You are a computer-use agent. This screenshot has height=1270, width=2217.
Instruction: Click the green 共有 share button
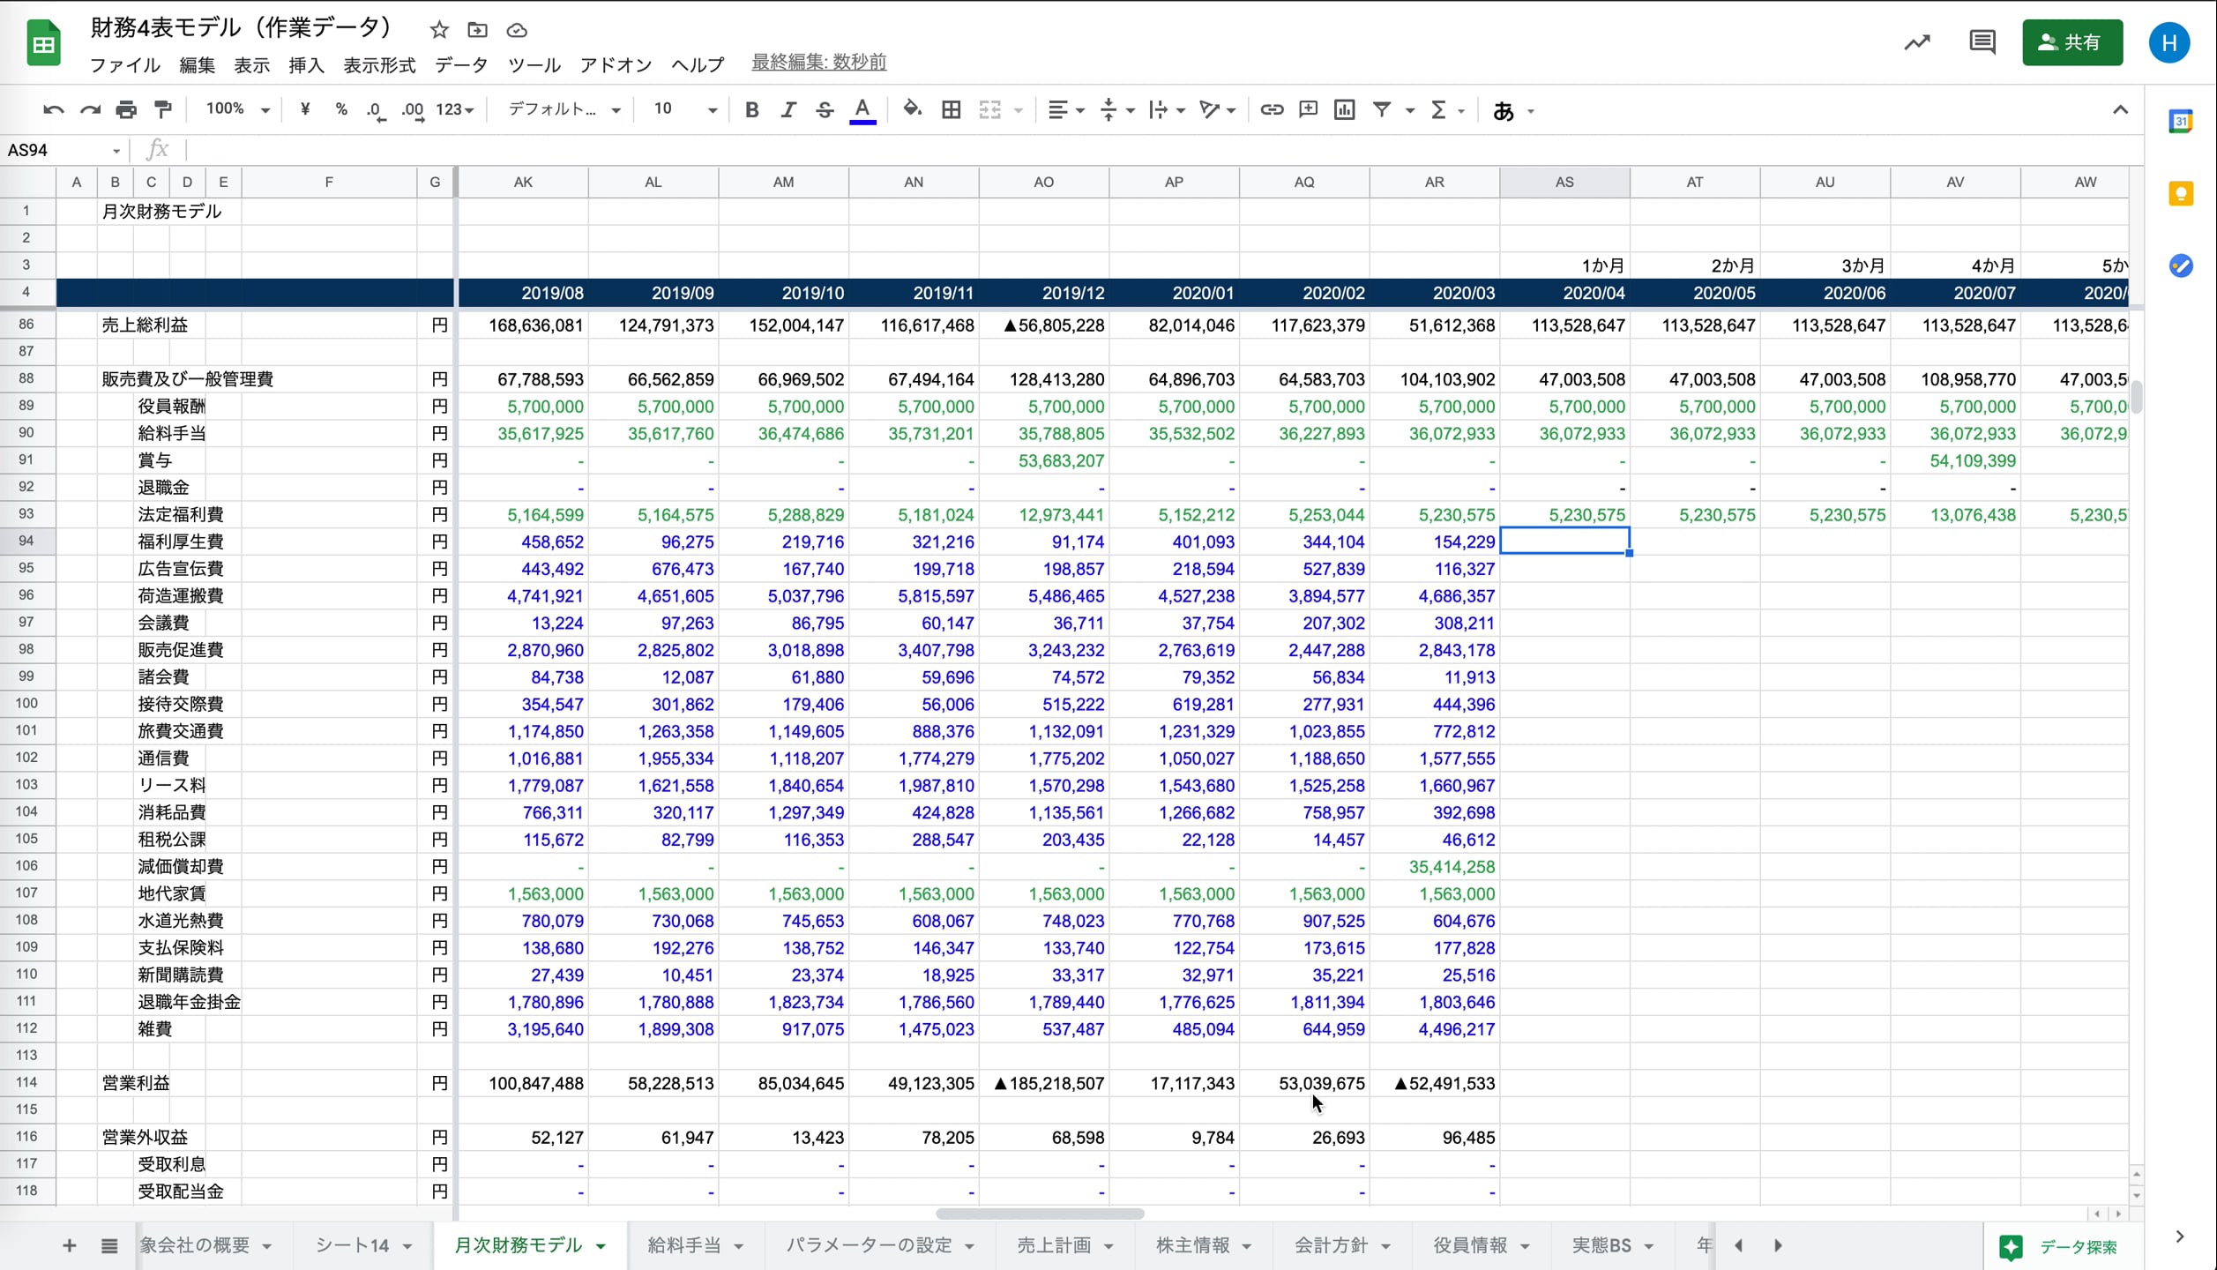pos(2071,42)
